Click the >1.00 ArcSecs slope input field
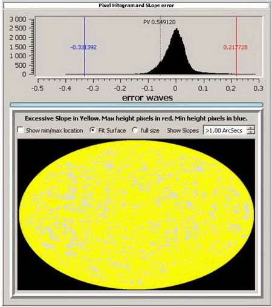 (225, 130)
